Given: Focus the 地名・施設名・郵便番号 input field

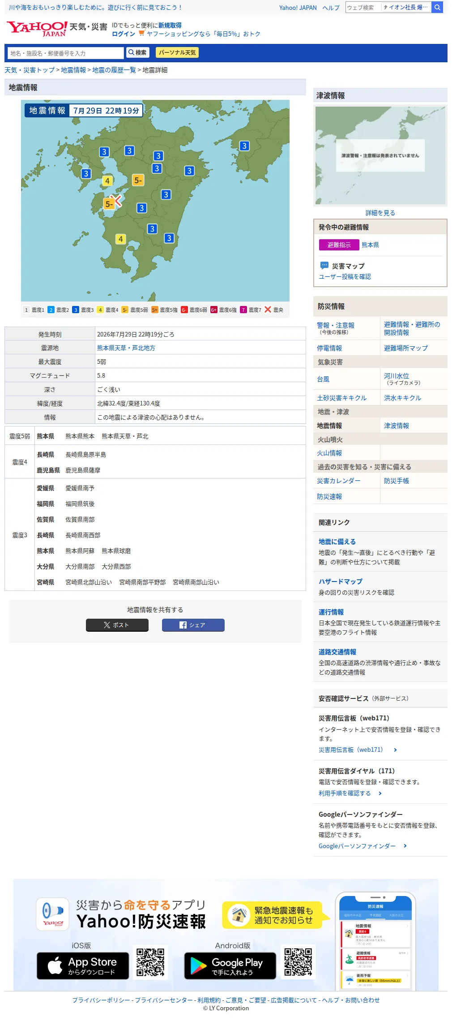Looking at the screenshot, I should point(65,53).
